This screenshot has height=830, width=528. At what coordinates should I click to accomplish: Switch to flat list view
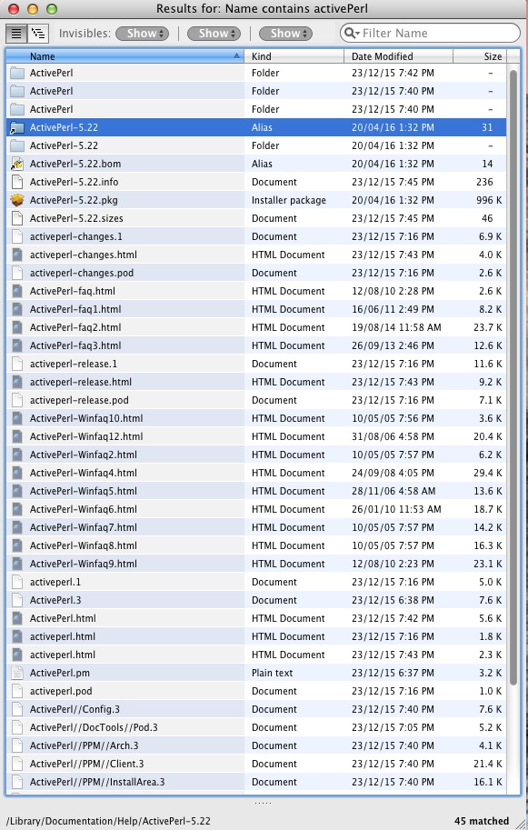[17, 34]
